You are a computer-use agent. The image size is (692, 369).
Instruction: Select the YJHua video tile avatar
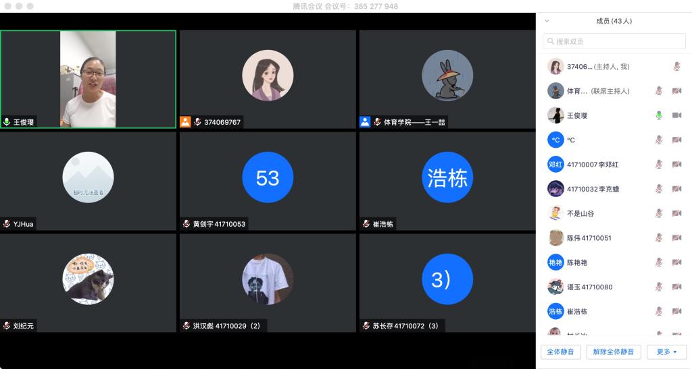(89, 177)
